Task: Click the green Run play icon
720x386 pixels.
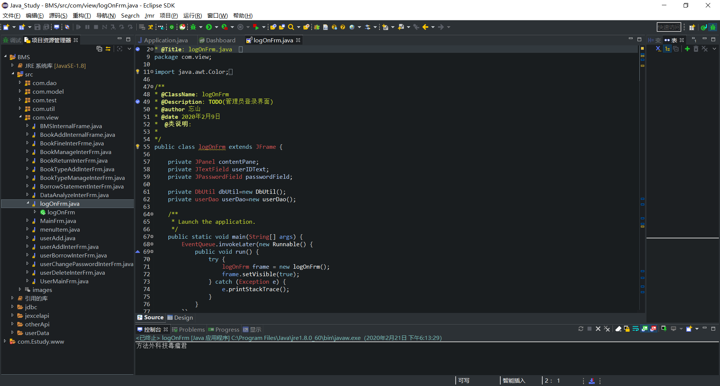Action: click(x=209, y=27)
